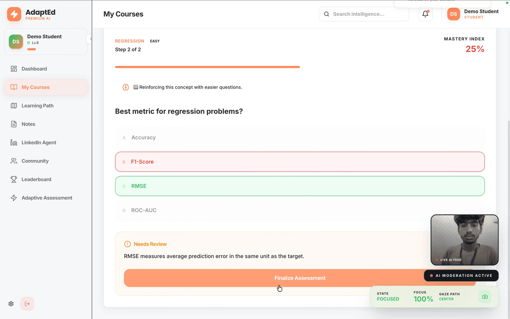This screenshot has height=319, width=510.
Task: Click the DS avatar in top bar
Action: [x=453, y=14]
